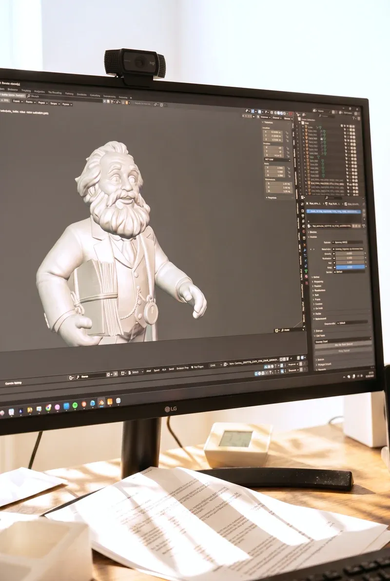Collapse the Transform panel in sidebar
The image size is (390, 581).
point(262,122)
